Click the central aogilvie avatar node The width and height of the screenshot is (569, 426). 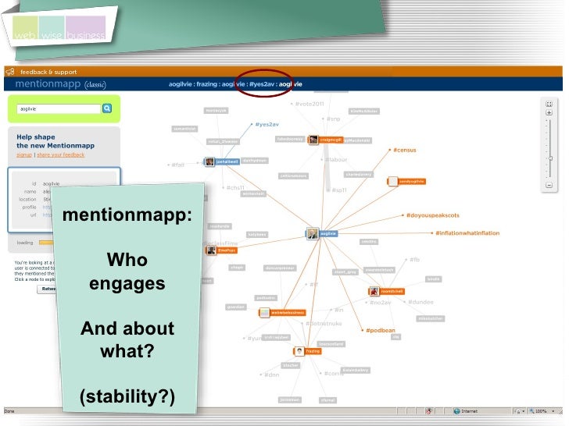[312, 233]
